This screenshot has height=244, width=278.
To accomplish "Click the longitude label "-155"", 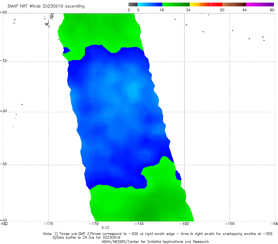I will pos(230,224).
